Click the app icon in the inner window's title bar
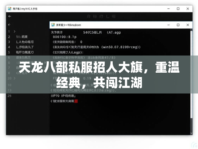The height and width of the screenshot is (149, 198). tap(53, 25)
